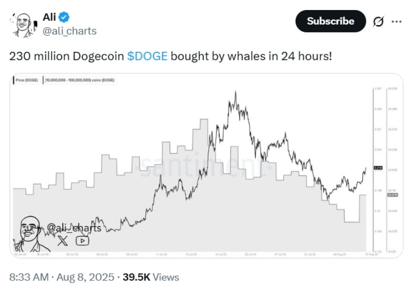Click the @ali_charts watermark text in chart
The height and width of the screenshot is (294, 414).
74,228
